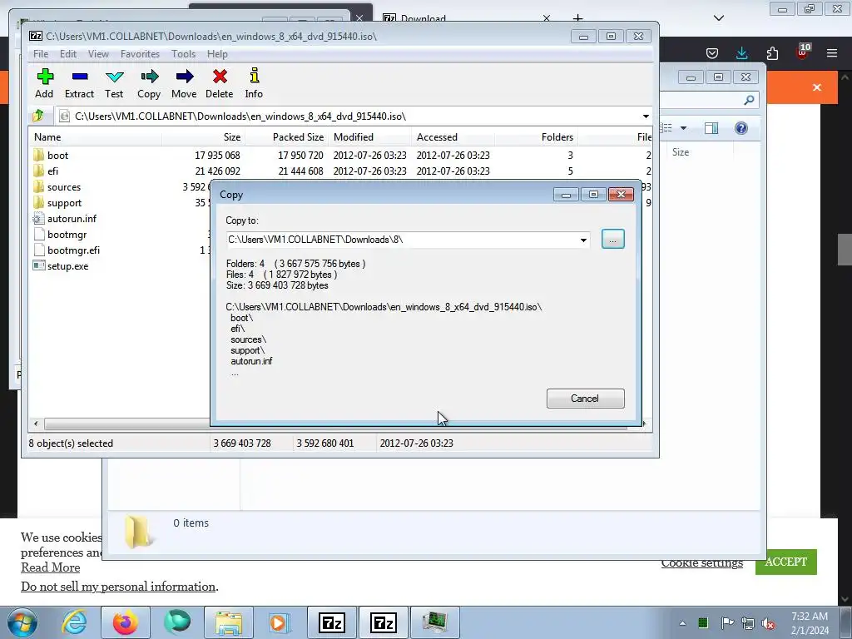Select the sources folder icon

tap(38, 186)
